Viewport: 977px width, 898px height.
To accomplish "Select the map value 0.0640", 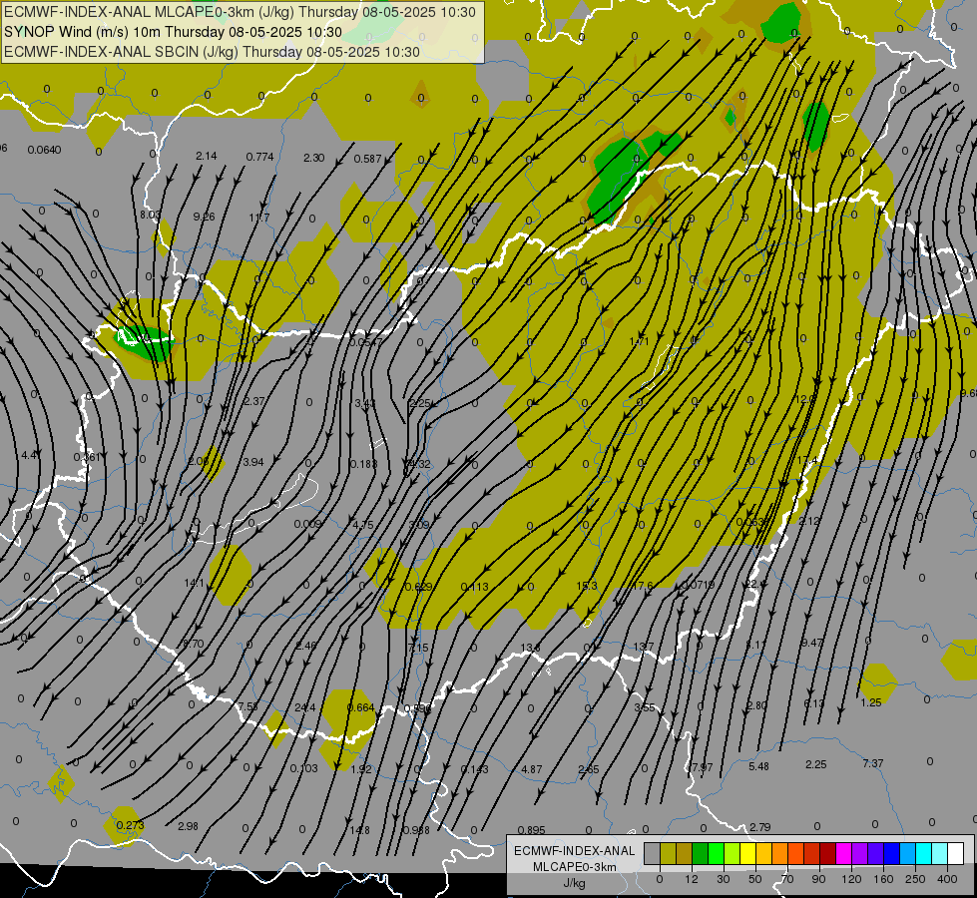I will 44,150.
